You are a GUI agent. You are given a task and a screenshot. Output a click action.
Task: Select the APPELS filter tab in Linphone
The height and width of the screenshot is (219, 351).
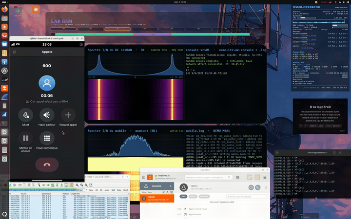[193, 197]
